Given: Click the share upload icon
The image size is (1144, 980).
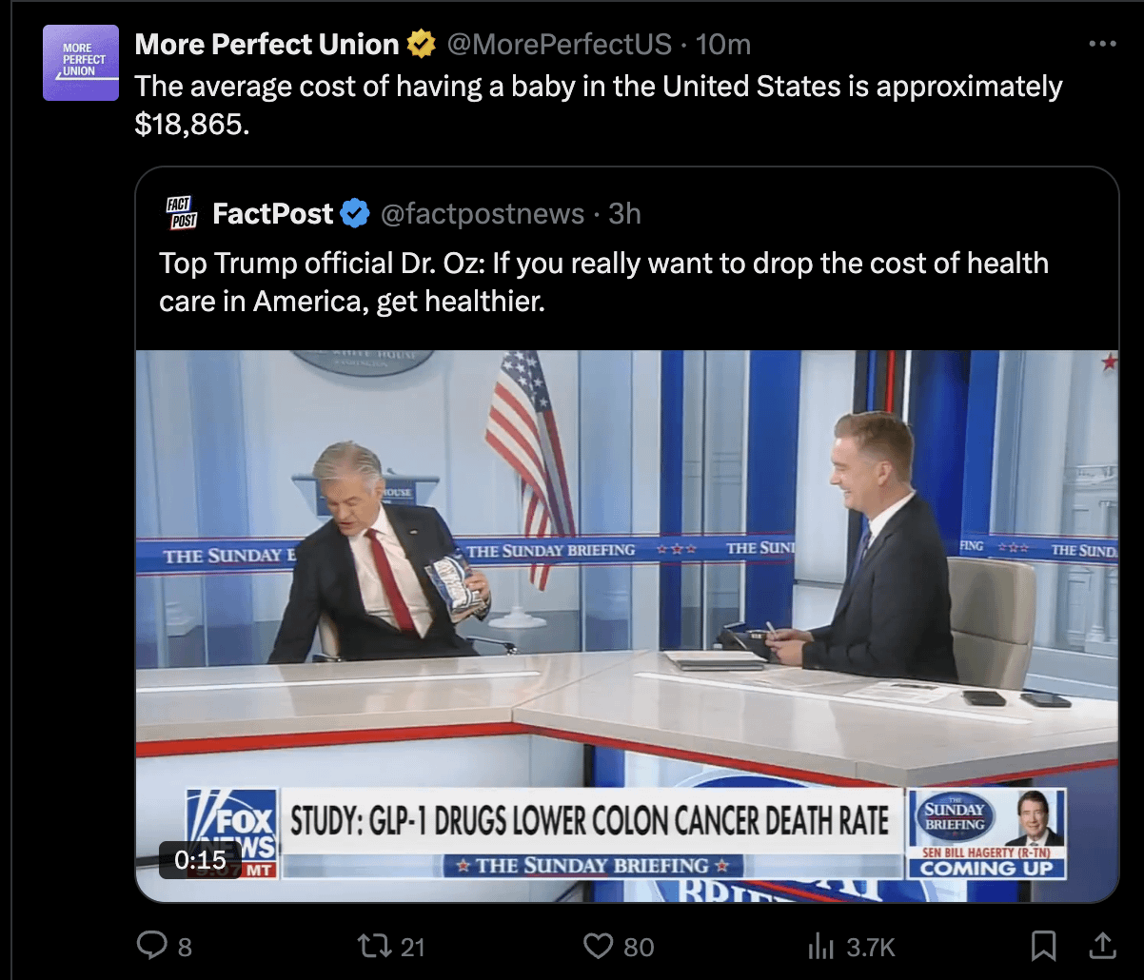Looking at the screenshot, I should [x=1101, y=945].
